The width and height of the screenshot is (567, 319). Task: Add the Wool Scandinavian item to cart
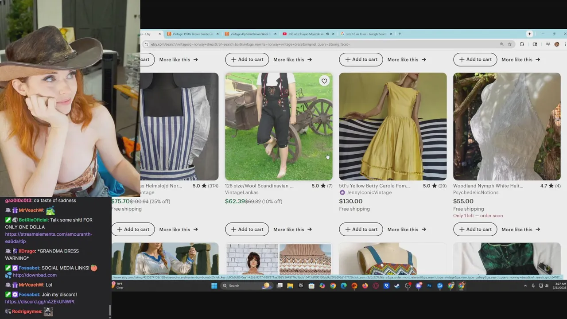[247, 230]
